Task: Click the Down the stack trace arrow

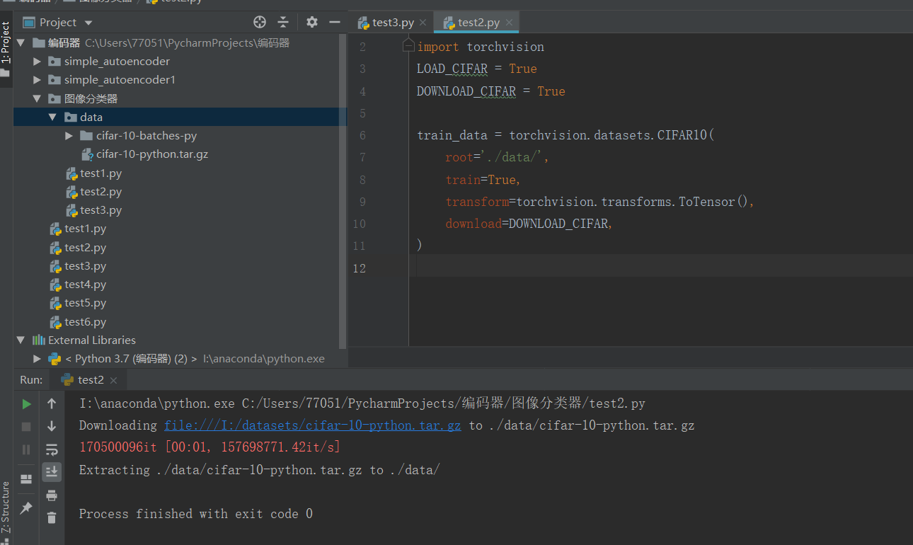Action: pyautogui.click(x=52, y=426)
